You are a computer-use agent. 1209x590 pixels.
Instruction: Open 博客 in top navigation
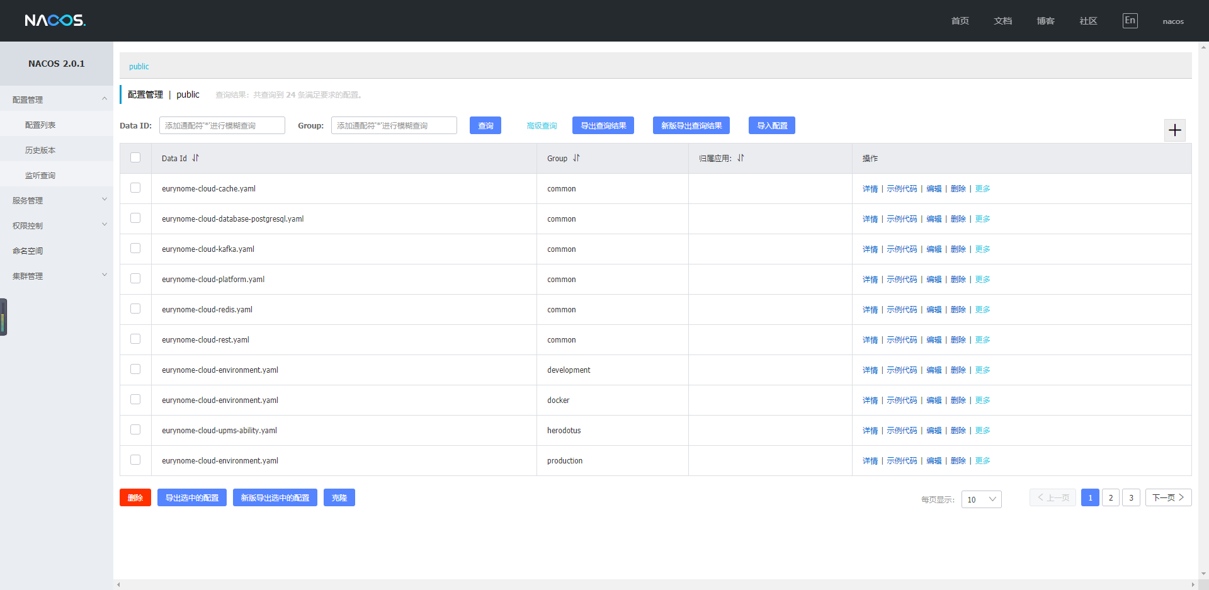coord(1045,21)
